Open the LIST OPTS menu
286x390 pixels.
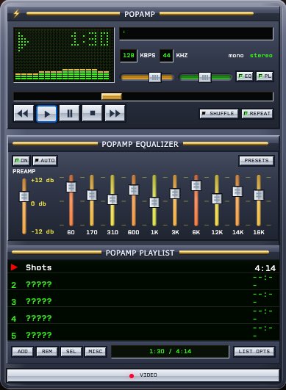254,352
